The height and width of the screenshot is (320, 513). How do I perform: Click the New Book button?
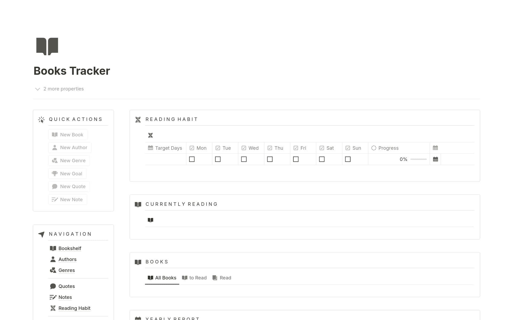click(x=68, y=135)
